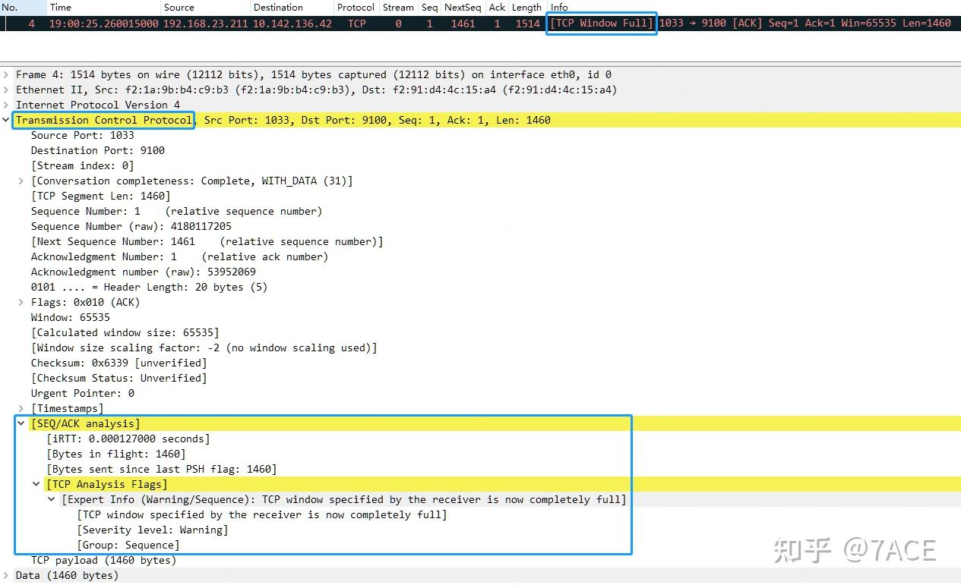Collapse the TCP Analysis Flags node
Viewport: 961px width, 588px height.
pyautogui.click(x=36, y=484)
